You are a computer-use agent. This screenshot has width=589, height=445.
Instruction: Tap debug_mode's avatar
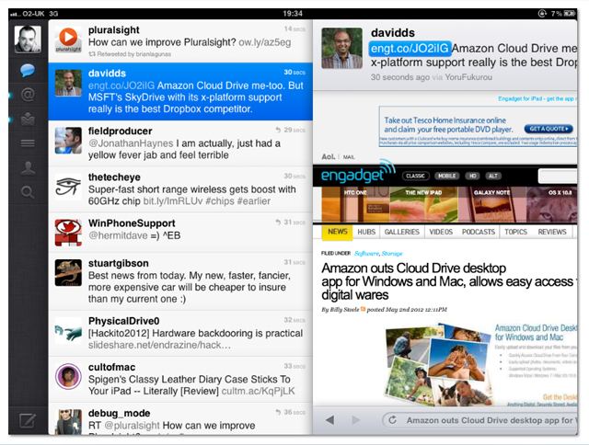[x=68, y=422]
